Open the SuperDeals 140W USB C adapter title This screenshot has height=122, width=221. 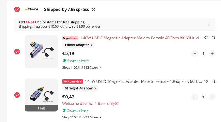(x=141, y=38)
